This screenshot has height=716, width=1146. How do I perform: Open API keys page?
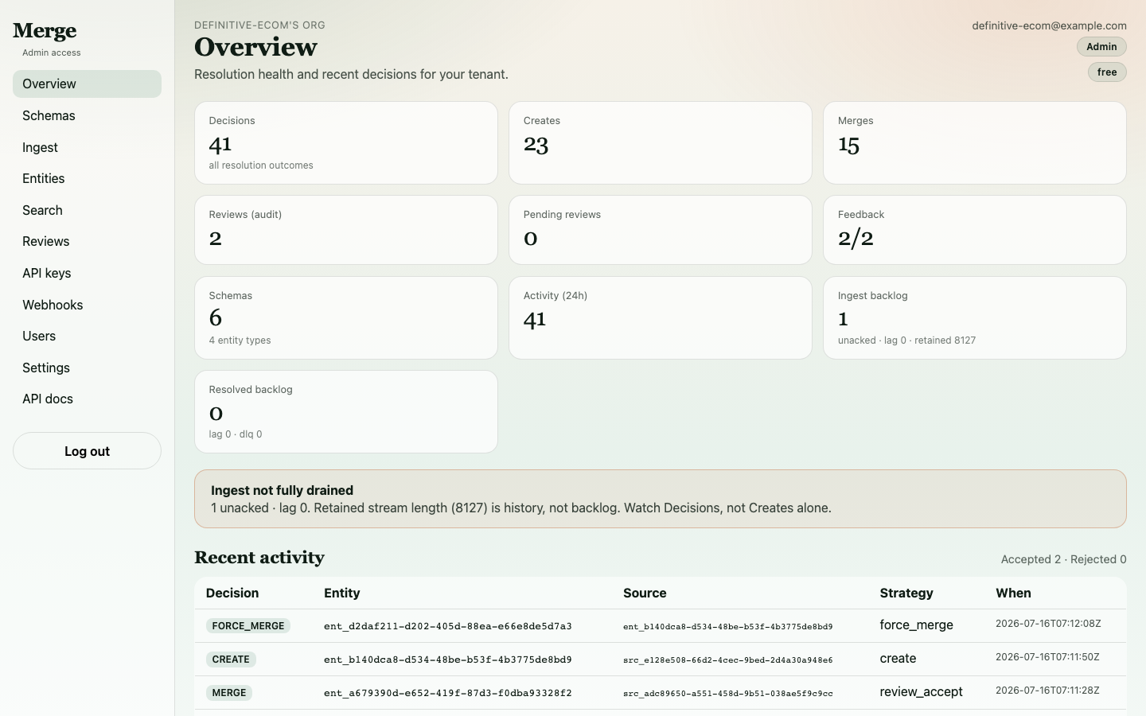87,273
